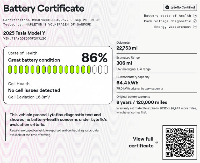Click the odometer value 22,753 mi
Image resolution: width=200 pixels, height=163 pixels.
pos(127,48)
